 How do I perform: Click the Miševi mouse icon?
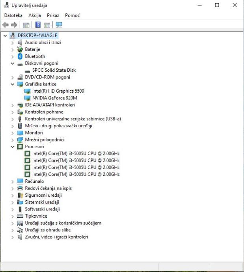(x=20, y=126)
